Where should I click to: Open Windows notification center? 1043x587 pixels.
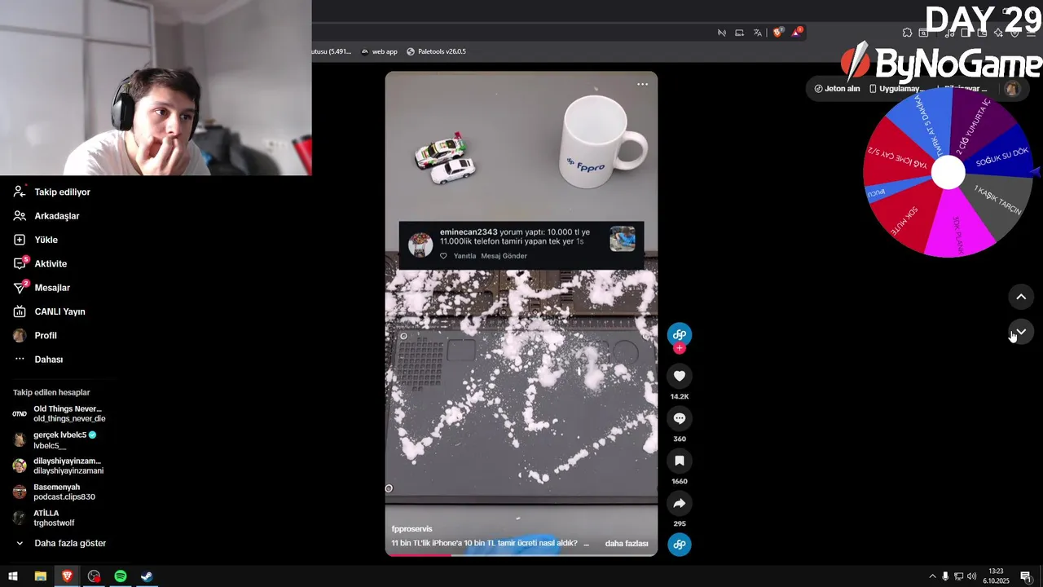pyautogui.click(x=1025, y=576)
